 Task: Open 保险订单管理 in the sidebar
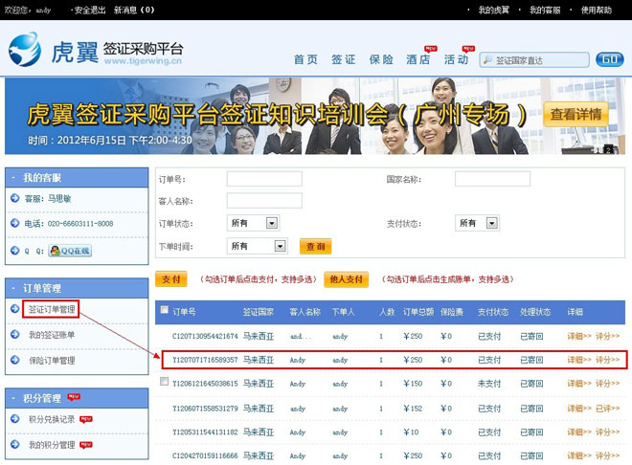coord(51,361)
